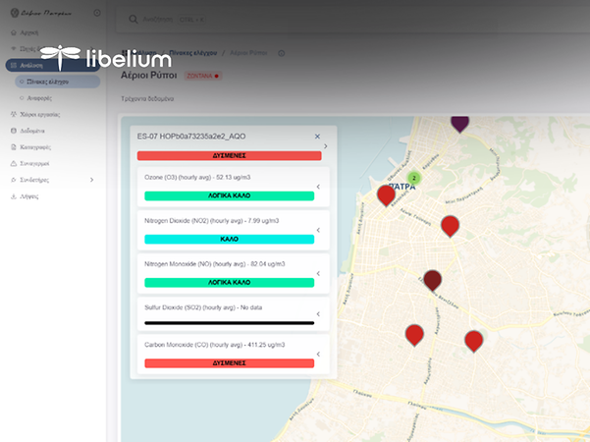Click the circular icon beside the sidebar logo

97,13
